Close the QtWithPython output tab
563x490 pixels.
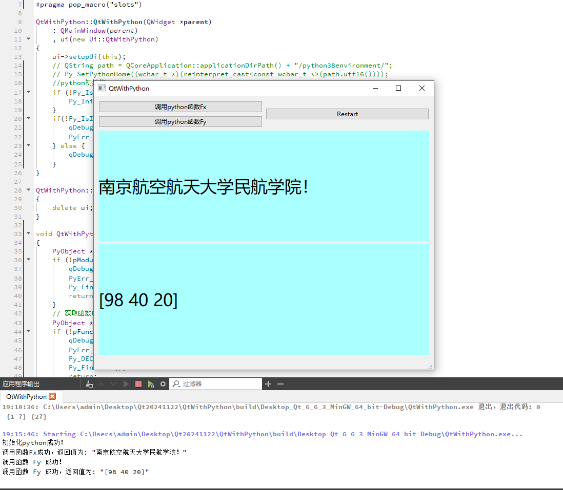[52, 396]
